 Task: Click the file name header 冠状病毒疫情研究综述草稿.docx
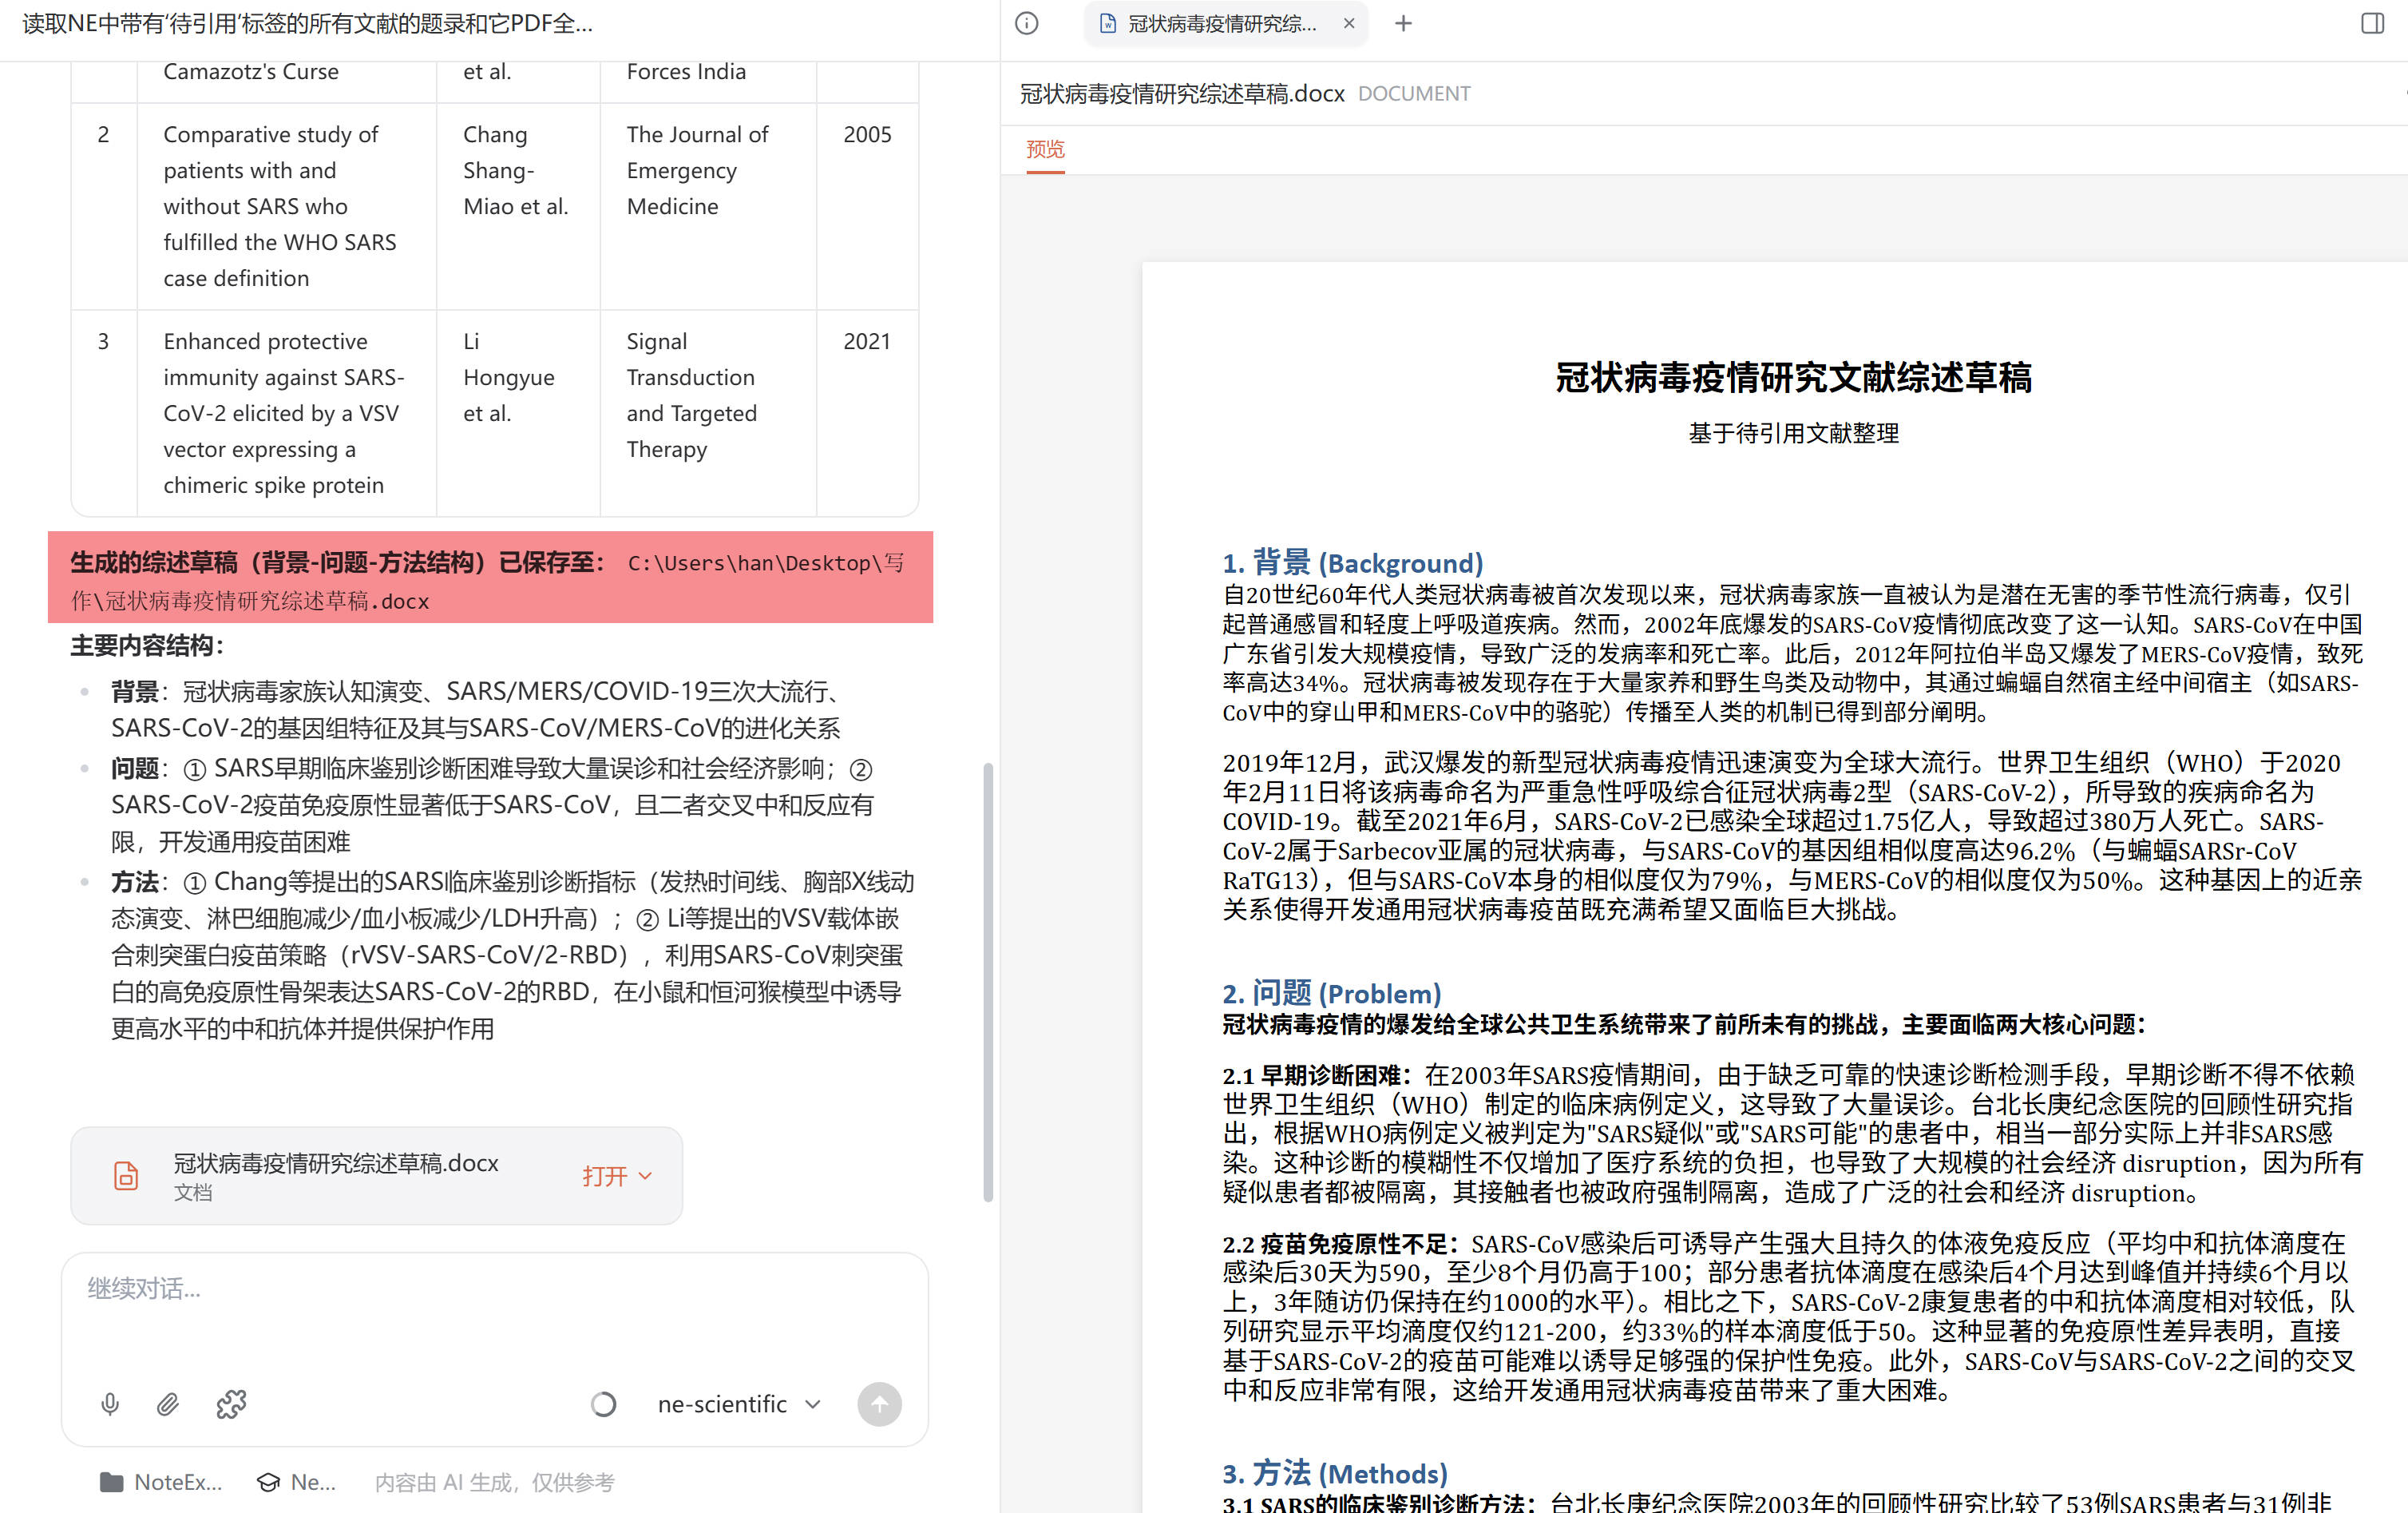1182,93
